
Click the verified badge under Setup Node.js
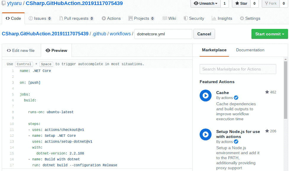(236, 142)
